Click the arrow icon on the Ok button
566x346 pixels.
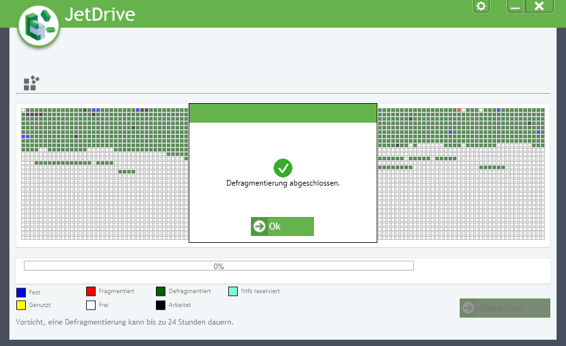(x=260, y=226)
